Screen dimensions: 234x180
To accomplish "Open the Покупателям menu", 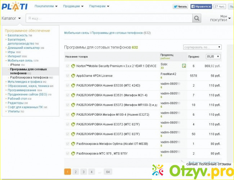I will coord(46,6).
